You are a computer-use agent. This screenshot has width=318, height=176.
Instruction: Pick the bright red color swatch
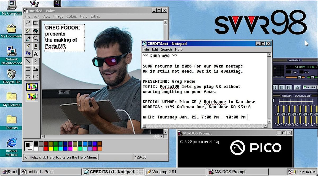(46, 148)
